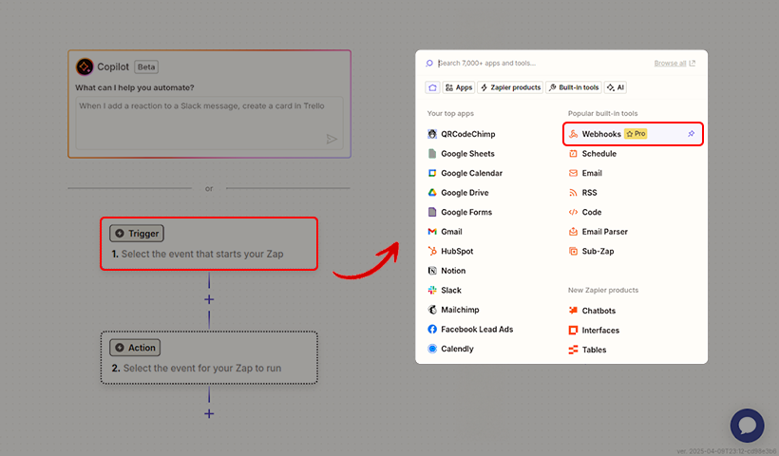Screen dimensions: 779x456
Task: Pin Webhooks using the pin icon
Action: pos(691,134)
